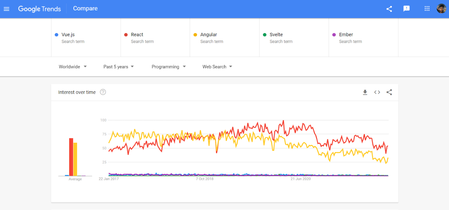Click the embed code icon

(377, 92)
